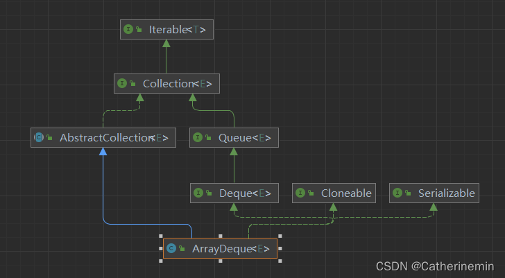Image resolution: width=505 pixels, height=278 pixels.
Task: Click the public lock icon on Queue
Action: coord(208,138)
